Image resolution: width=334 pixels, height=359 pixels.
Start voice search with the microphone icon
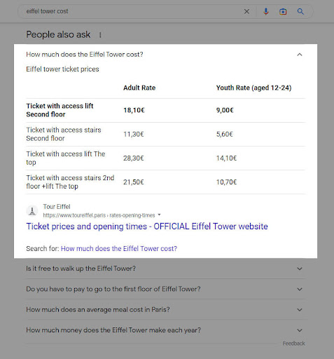(x=265, y=11)
